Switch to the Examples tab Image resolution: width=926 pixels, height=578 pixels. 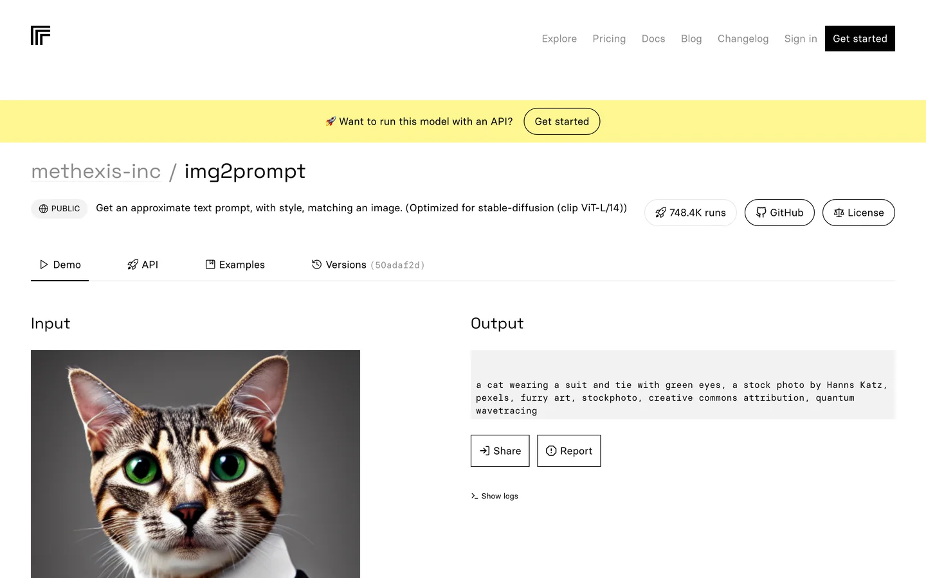click(235, 265)
